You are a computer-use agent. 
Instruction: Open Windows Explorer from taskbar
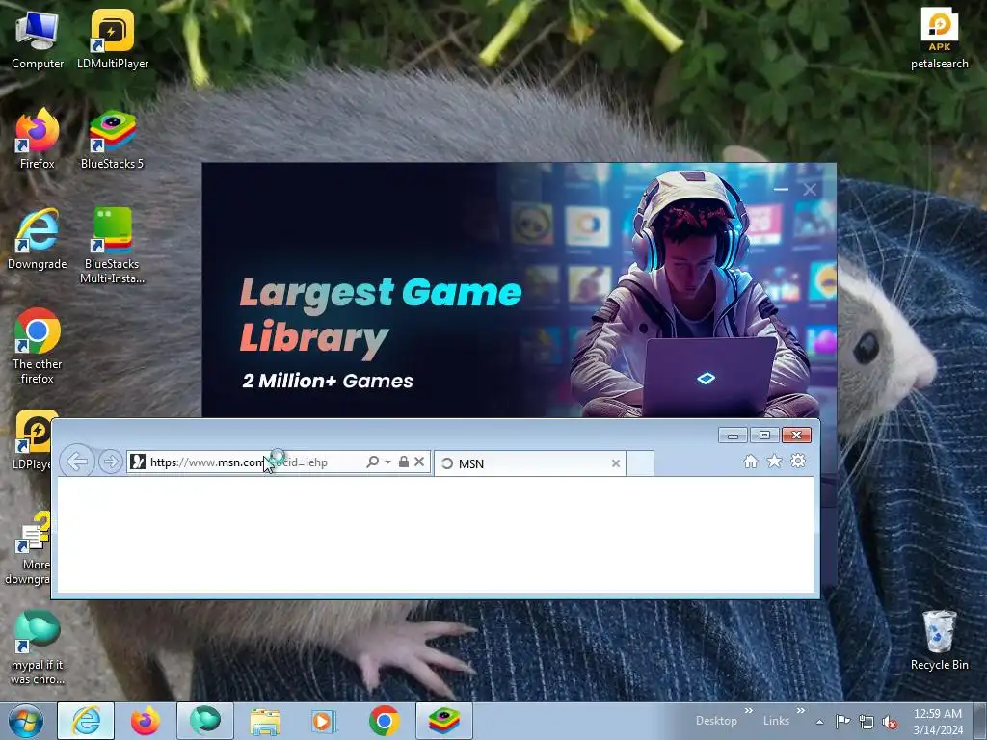[x=265, y=721]
